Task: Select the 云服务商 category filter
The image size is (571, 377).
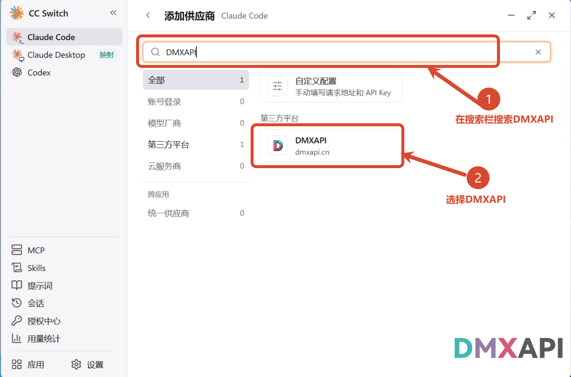Action: [196, 166]
